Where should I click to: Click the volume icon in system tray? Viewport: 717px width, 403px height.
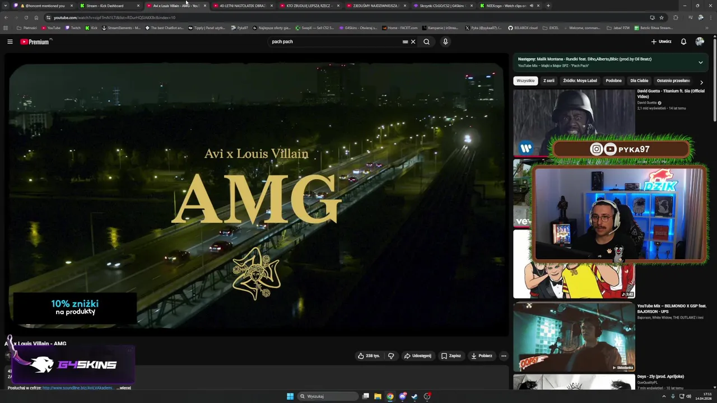click(x=688, y=396)
